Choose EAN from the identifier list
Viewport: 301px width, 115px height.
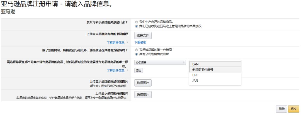pyautogui.click(x=215, y=64)
